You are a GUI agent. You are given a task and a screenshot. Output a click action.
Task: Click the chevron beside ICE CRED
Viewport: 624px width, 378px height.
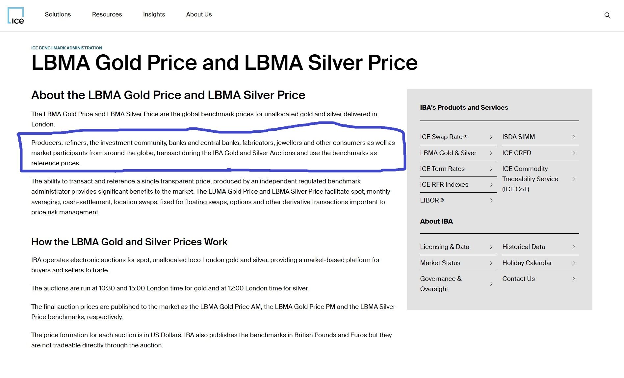tap(573, 153)
